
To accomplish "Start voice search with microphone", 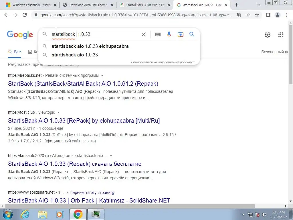I will (169, 34).
